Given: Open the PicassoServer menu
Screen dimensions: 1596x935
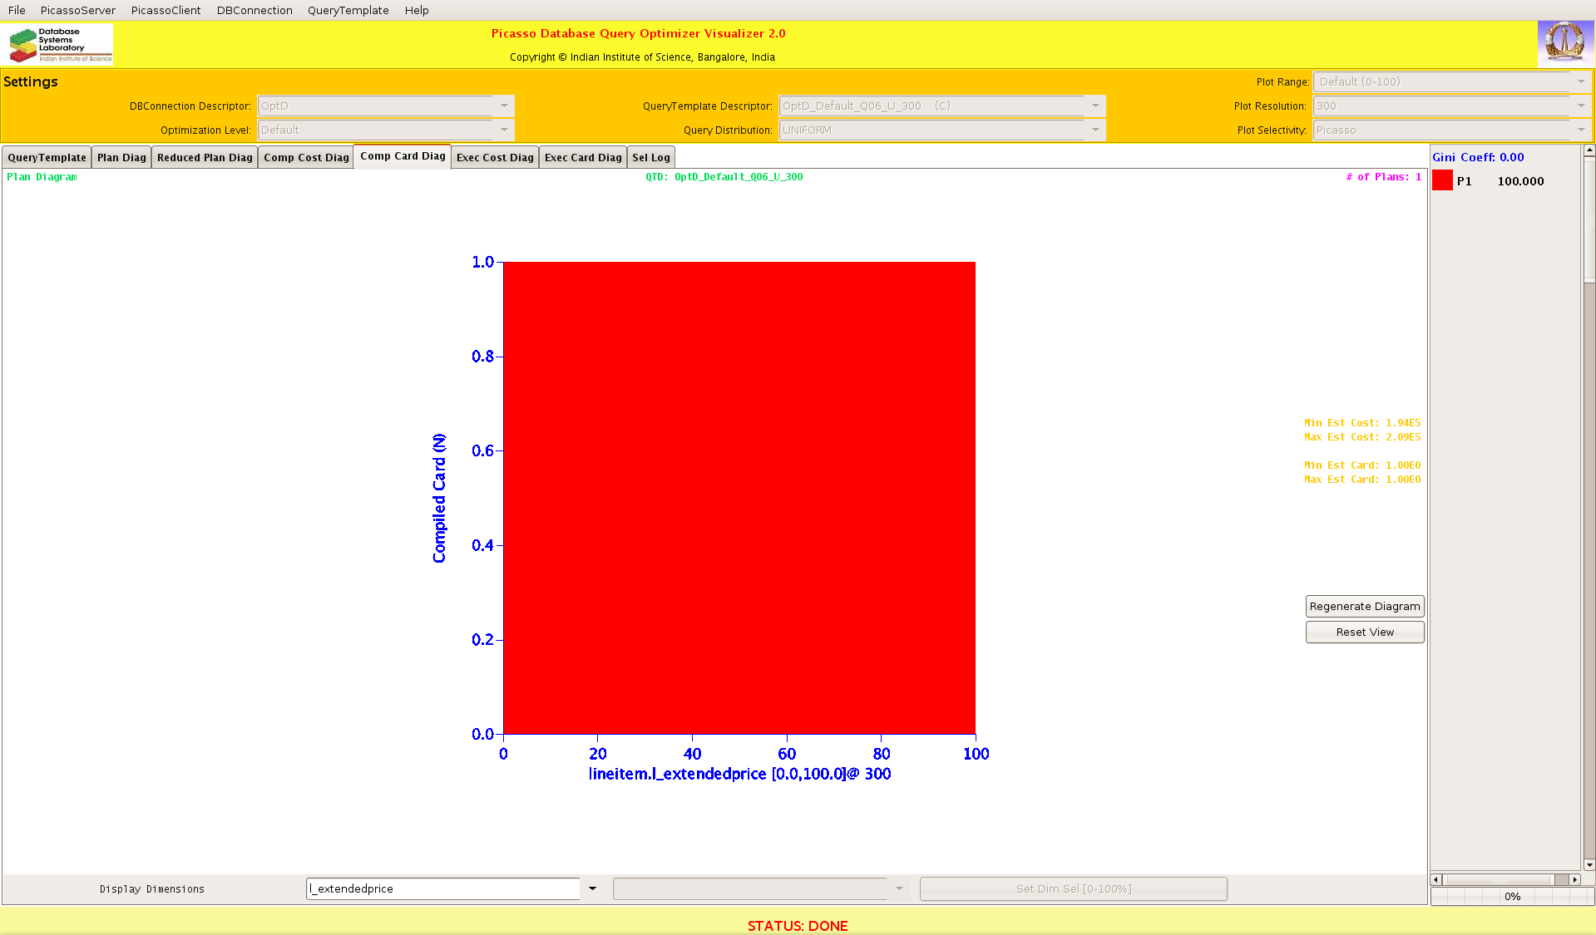Looking at the screenshot, I should [77, 10].
